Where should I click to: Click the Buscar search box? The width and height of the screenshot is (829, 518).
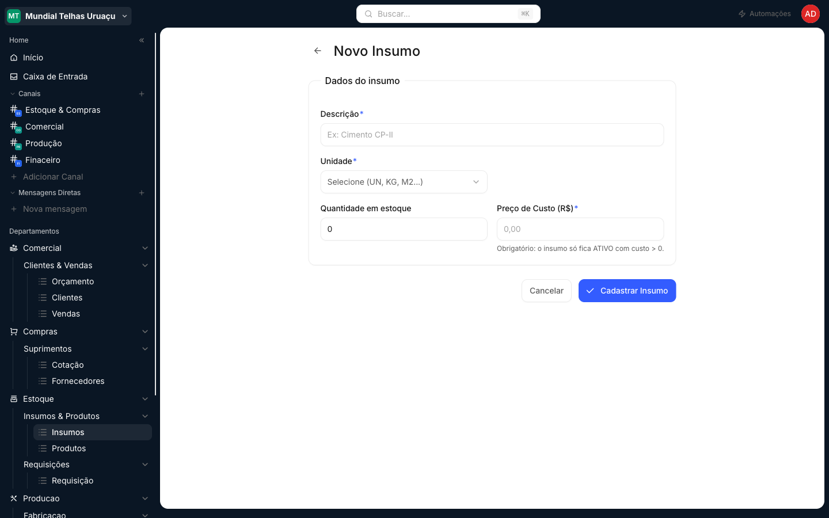pyautogui.click(x=448, y=14)
